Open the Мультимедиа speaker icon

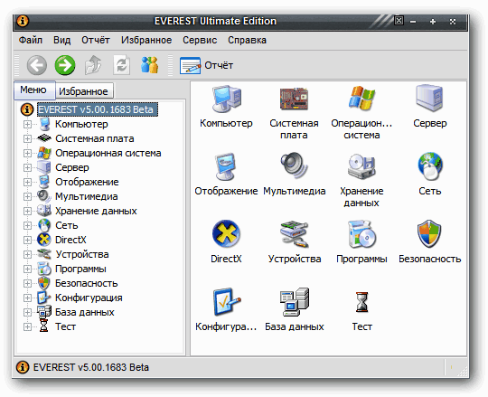294,166
